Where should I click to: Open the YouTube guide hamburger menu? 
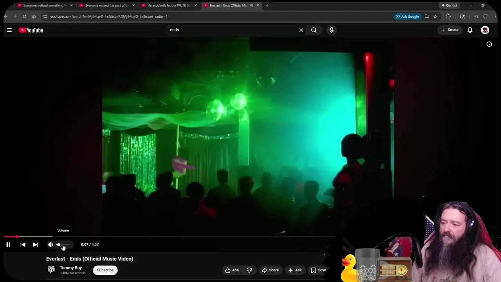[x=9, y=30]
